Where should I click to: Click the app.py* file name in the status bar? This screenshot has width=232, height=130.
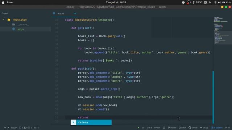(14, 127)
